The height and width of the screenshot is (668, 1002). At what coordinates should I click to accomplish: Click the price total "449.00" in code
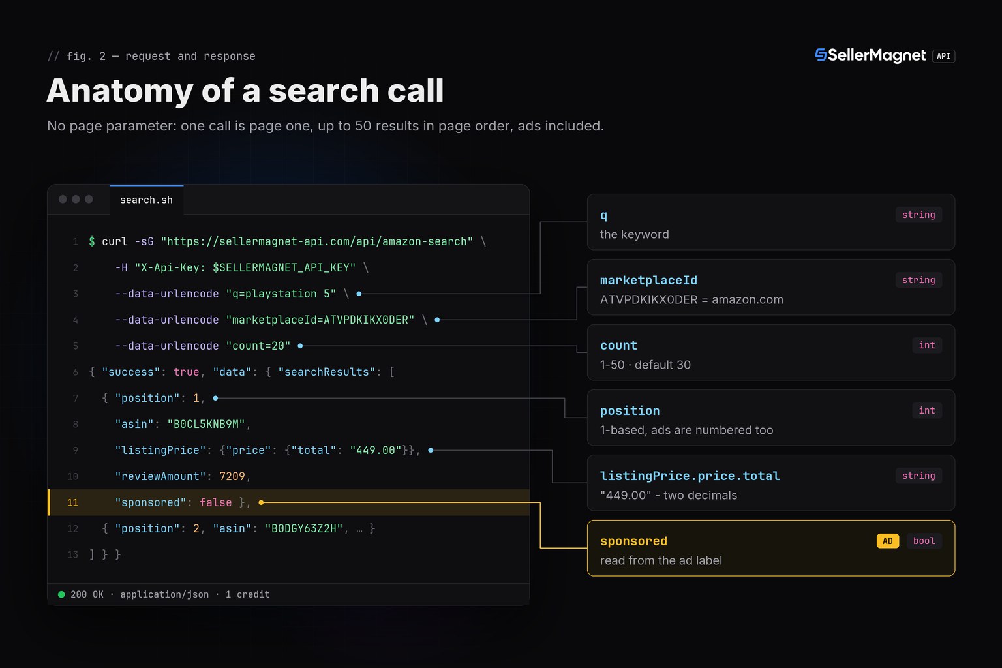pos(376,450)
